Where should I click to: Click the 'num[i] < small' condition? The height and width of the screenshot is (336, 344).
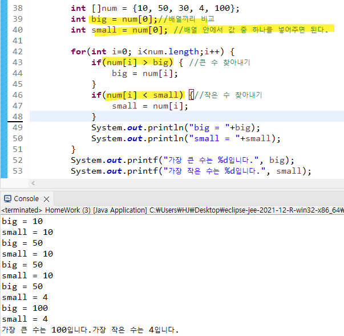point(143,95)
